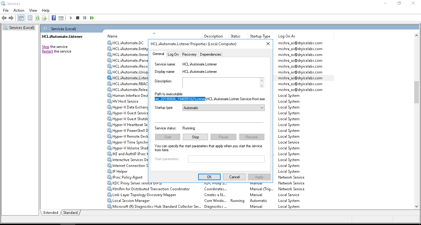Switch to the Log On tab

click(x=173, y=54)
